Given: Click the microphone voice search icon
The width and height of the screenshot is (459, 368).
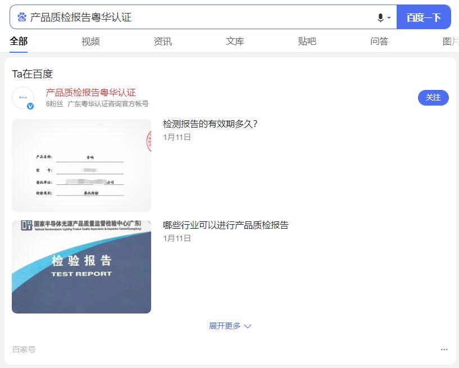Looking at the screenshot, I should click(x=380, y=17).
